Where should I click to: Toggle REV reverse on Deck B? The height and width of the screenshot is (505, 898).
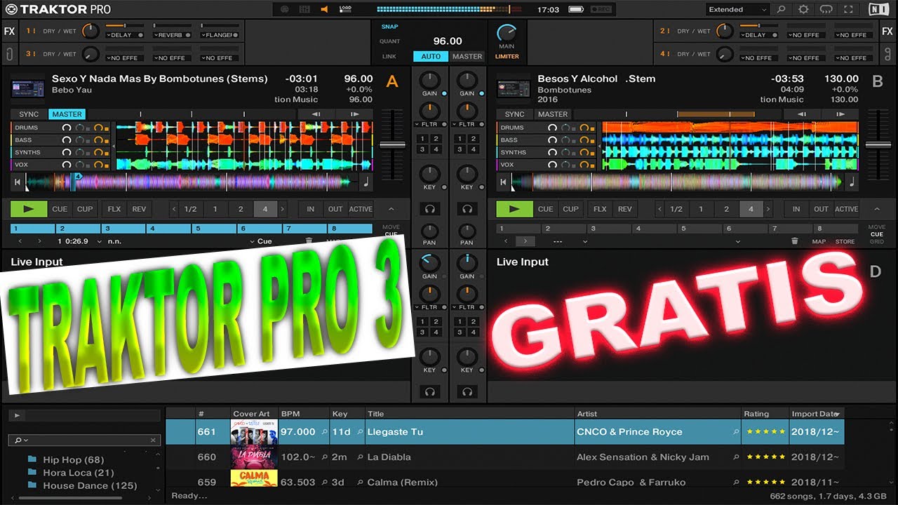pyautogui.click(x=625, y=209)
